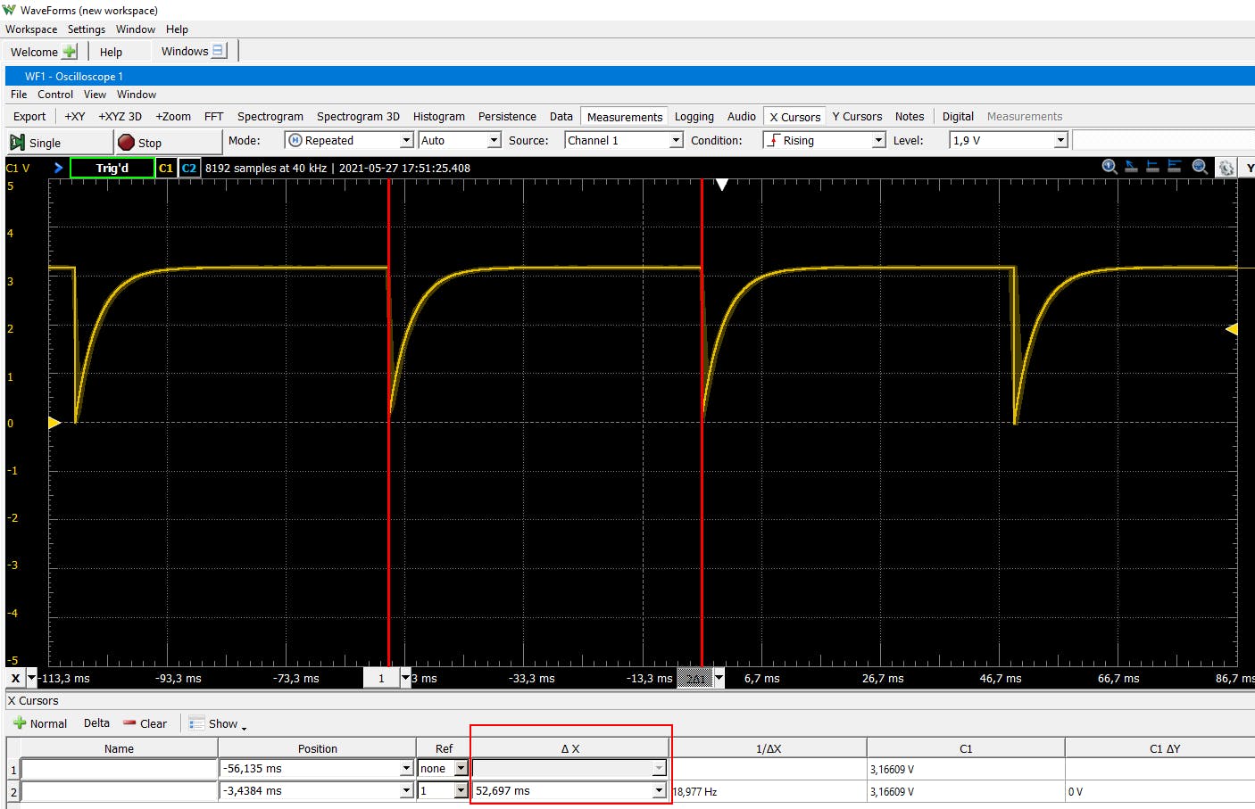Click the Single acquisition button
Image resolution: width=1255 pixels, height=809 pixels.
pyautogui.click(x=60, y=142)
